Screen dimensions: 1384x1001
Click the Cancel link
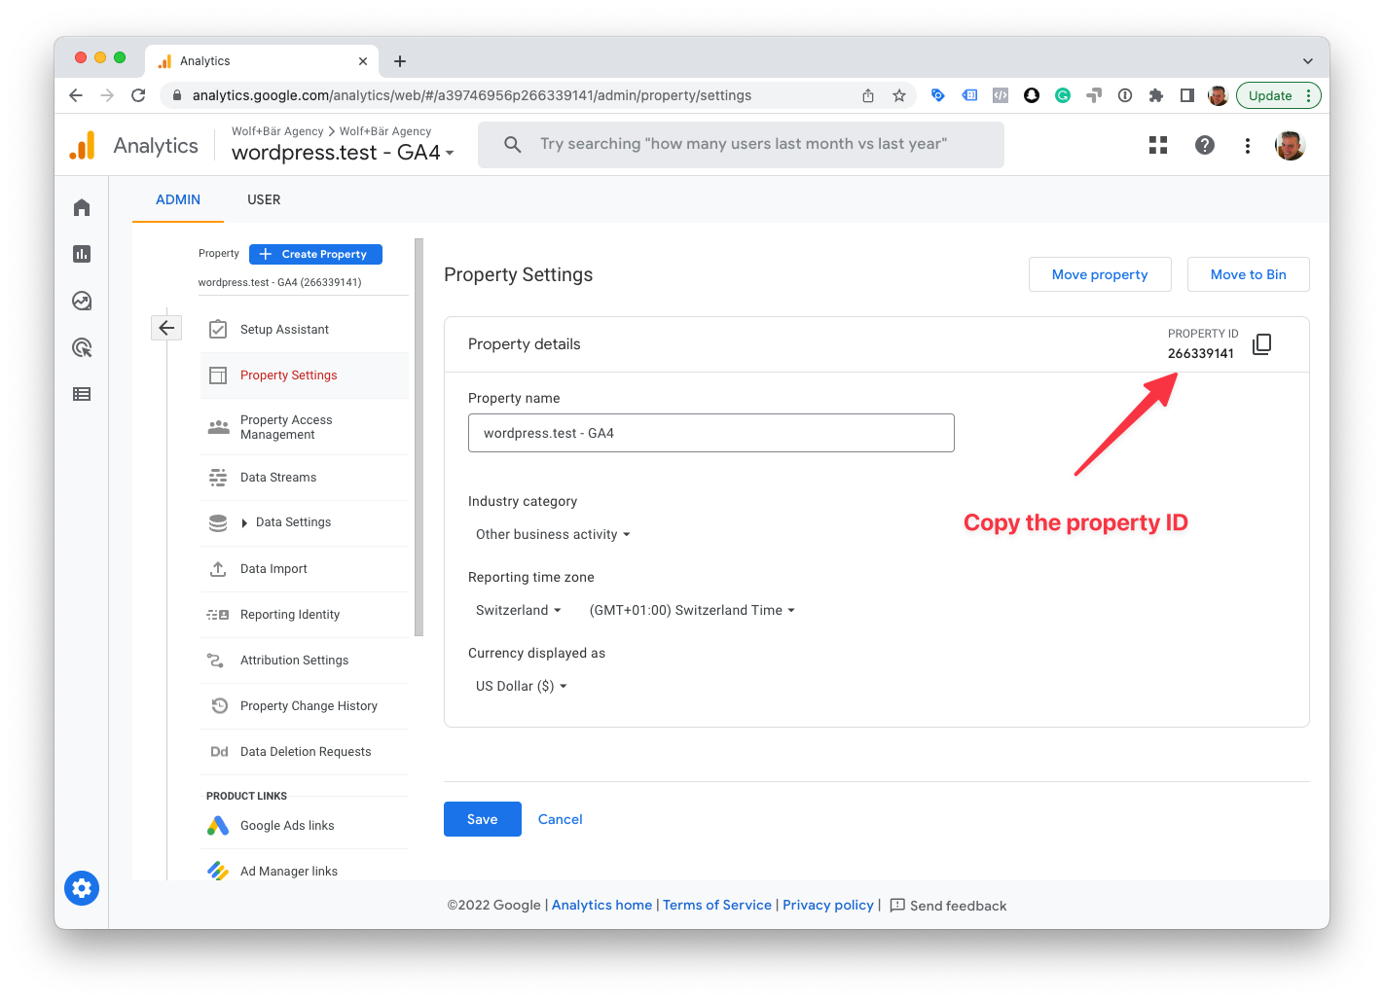click(x=561, y=819)
